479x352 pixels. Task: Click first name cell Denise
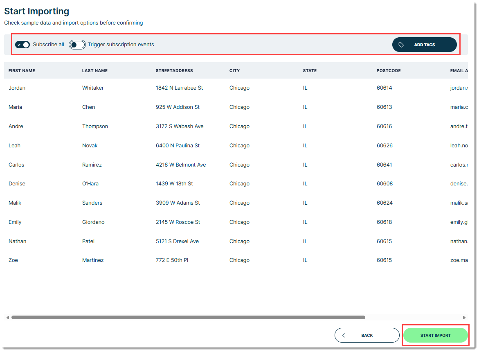(x=17, y=184)
